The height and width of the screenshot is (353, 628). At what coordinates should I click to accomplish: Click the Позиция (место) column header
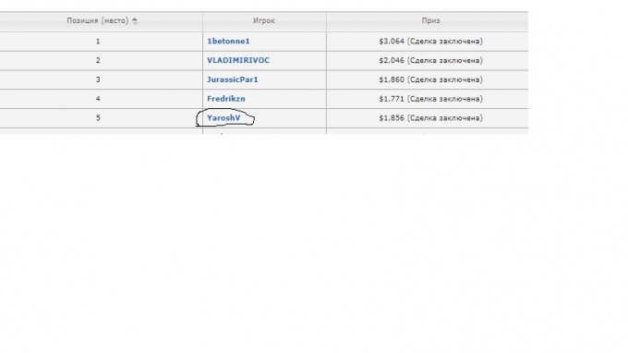pos(102,21)
